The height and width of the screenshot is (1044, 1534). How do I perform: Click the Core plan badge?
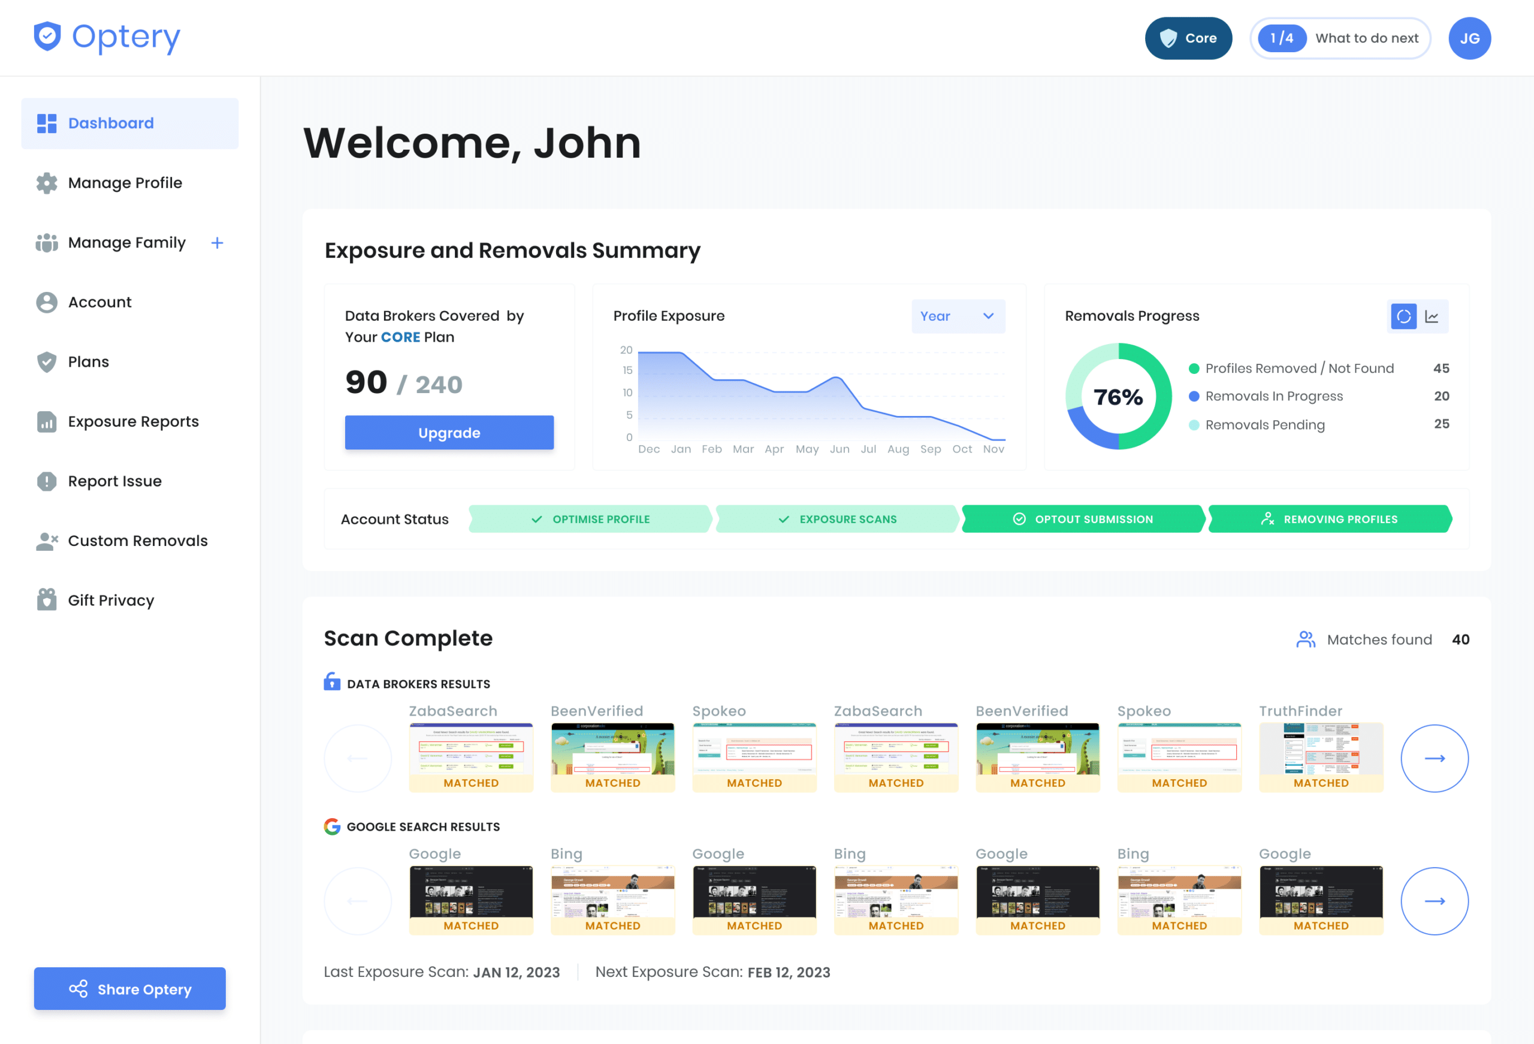click(1188, 38)
